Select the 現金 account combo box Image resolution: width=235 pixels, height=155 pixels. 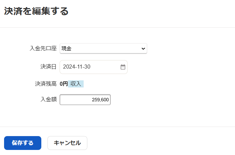[103, 49]
